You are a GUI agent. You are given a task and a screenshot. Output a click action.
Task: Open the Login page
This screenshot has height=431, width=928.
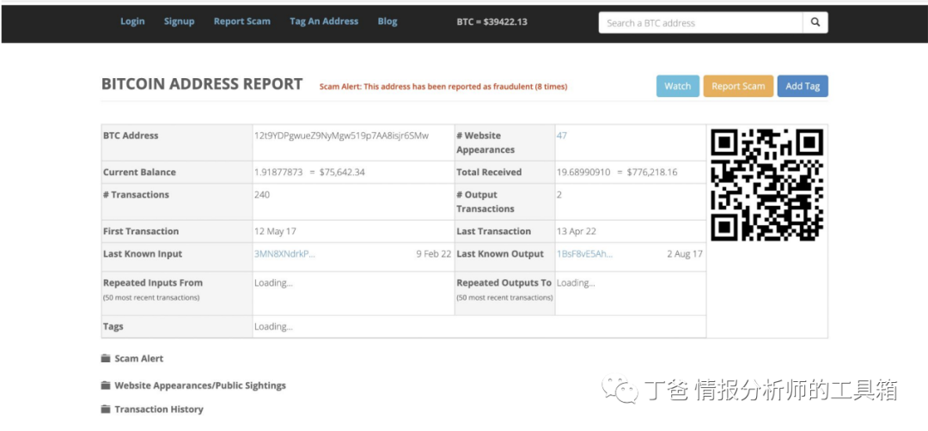pos(132,21)
